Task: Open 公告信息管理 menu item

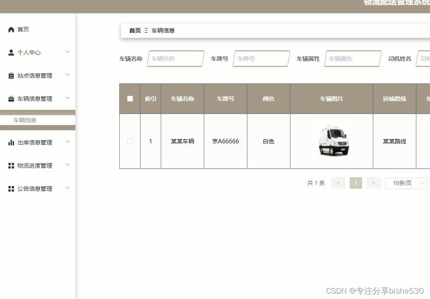Action: coord(38,189)
